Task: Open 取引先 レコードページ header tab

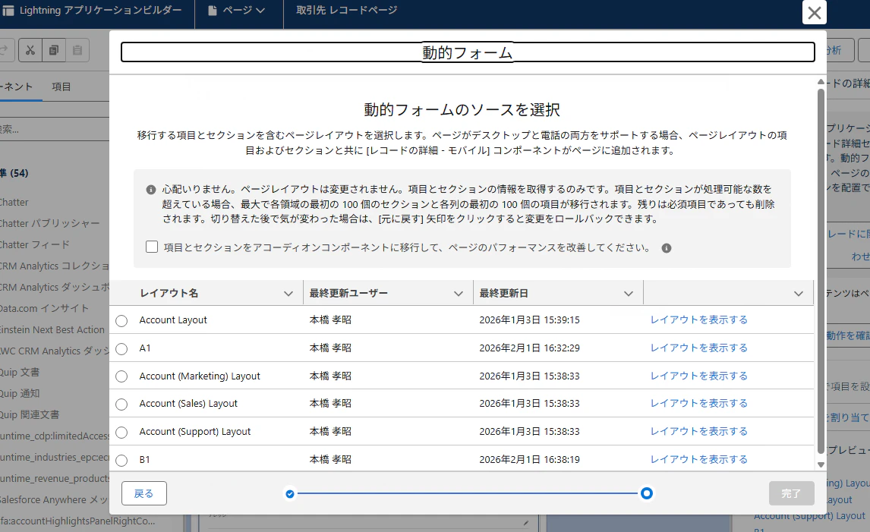Action: [x=347, y=11]
